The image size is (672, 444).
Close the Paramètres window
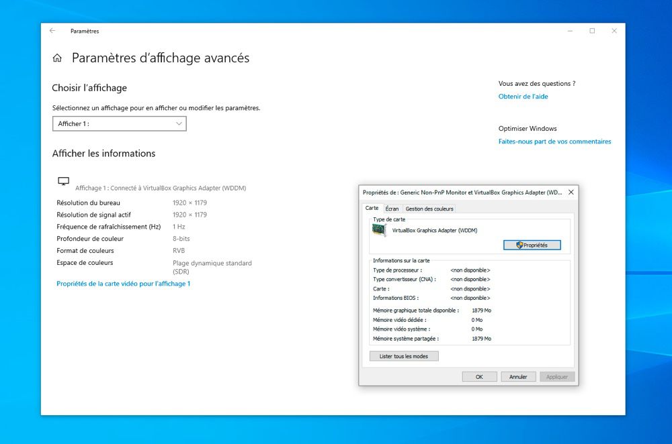614,31
